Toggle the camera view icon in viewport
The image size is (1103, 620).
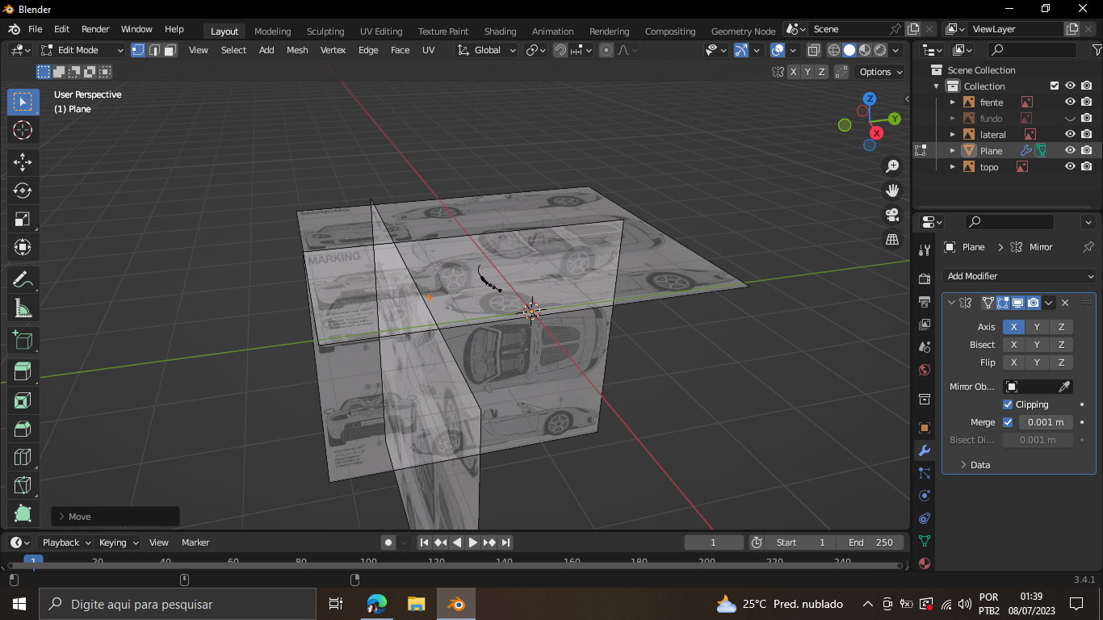click(x=892, y=215)
